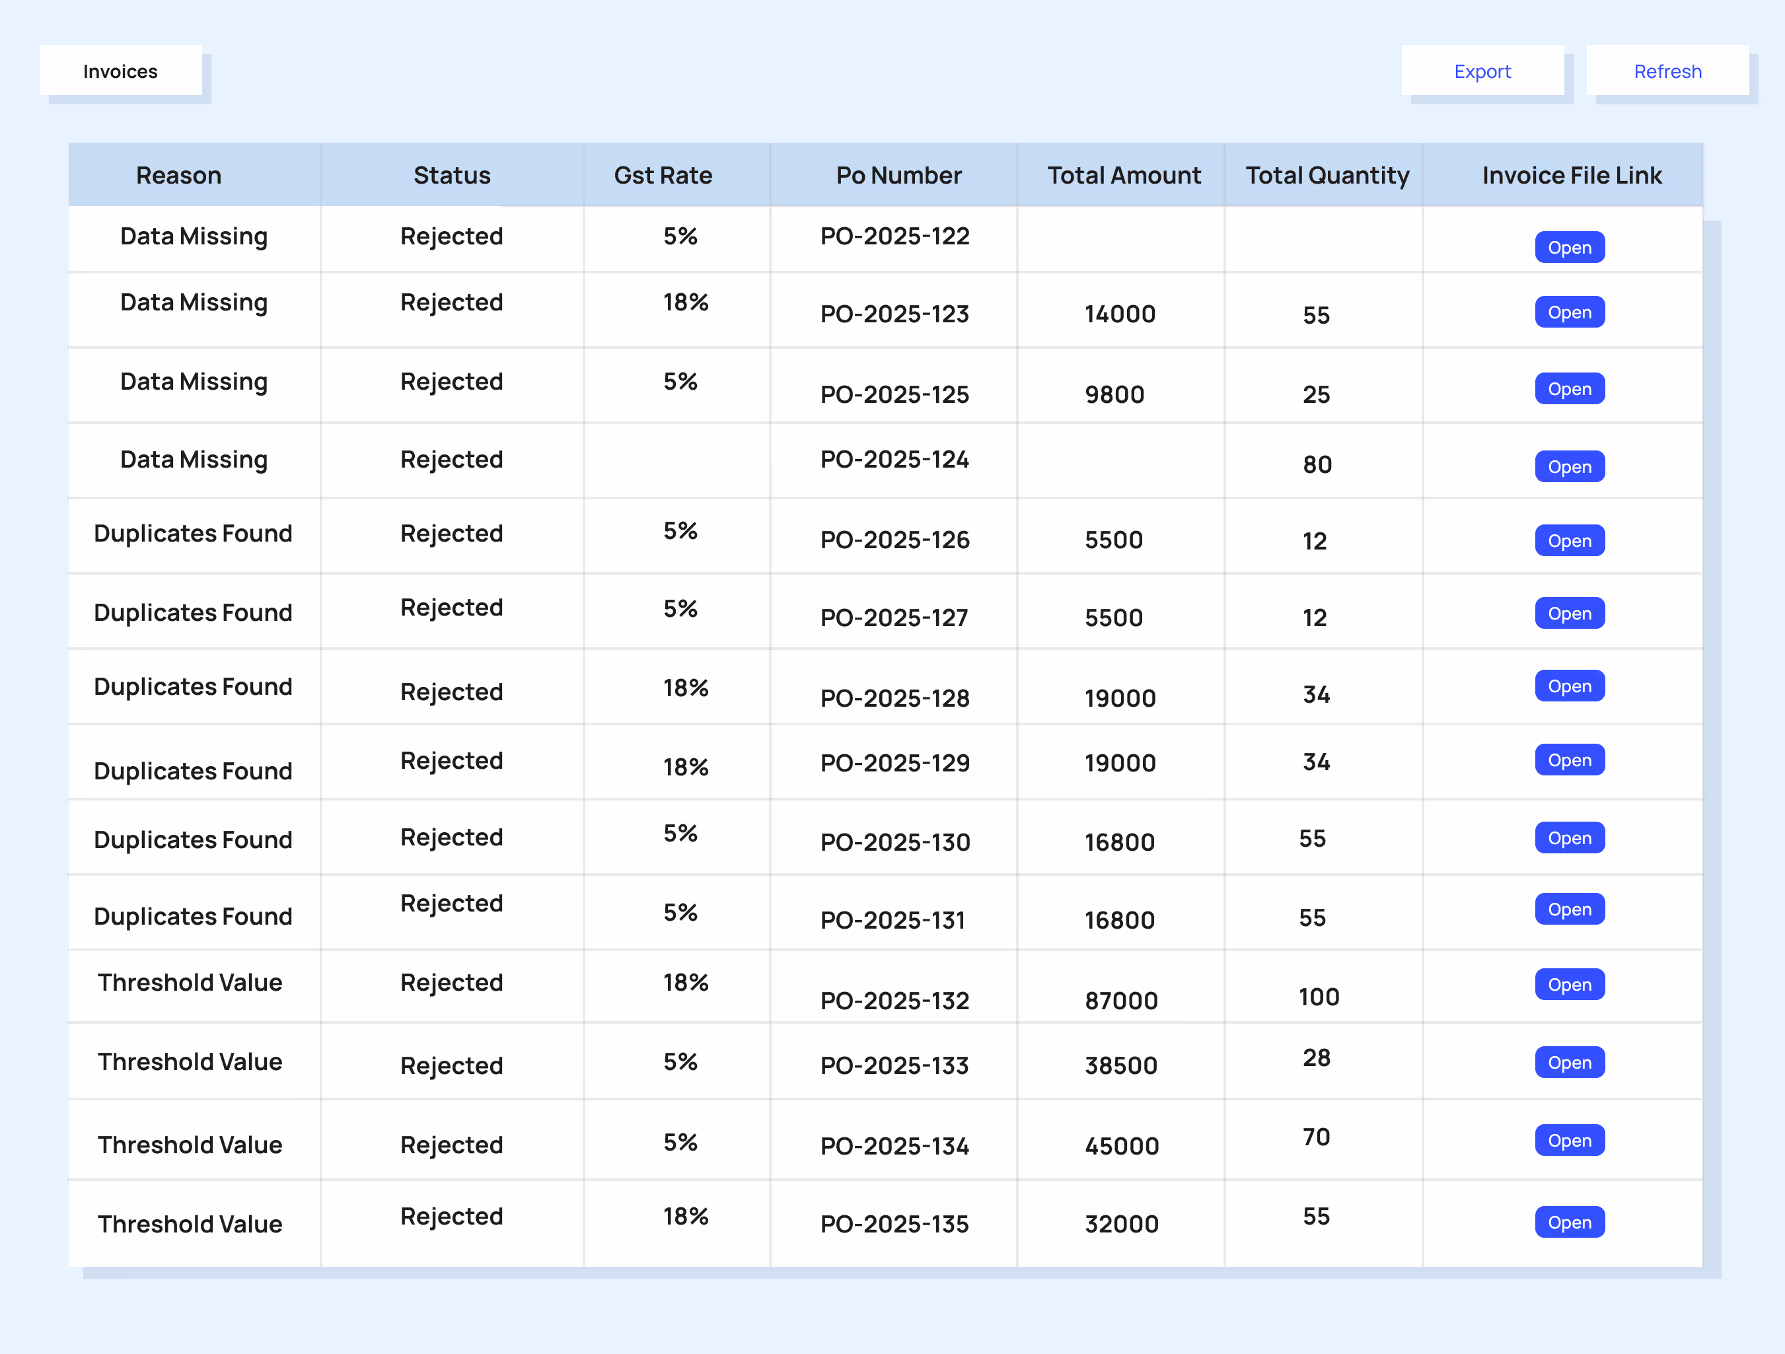Click the Invoices tab

tap(120, 71)
